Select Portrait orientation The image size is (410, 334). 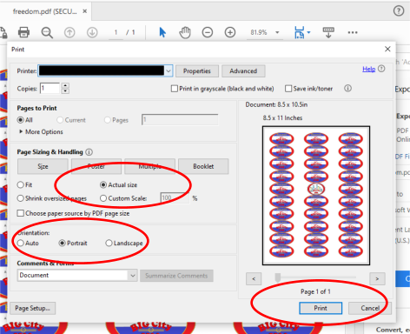click(x=62, y=243)
